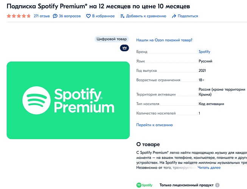
Task: Open Нашли на Ozon похожий товар link
Action: click(164, 40)
